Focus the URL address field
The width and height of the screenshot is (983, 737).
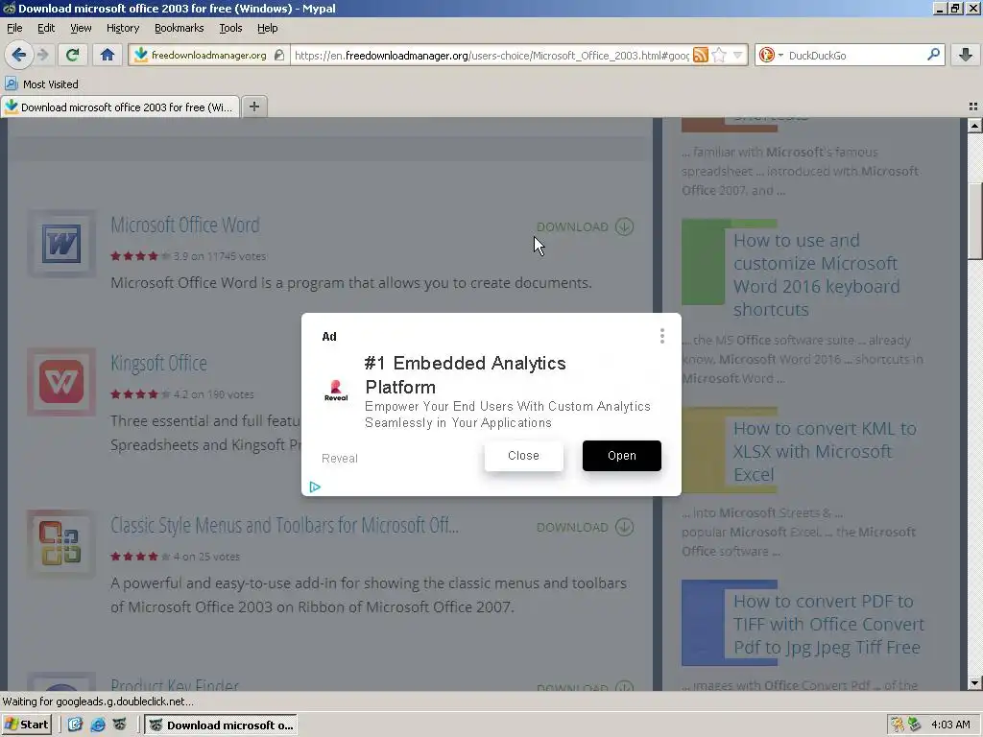491,55
